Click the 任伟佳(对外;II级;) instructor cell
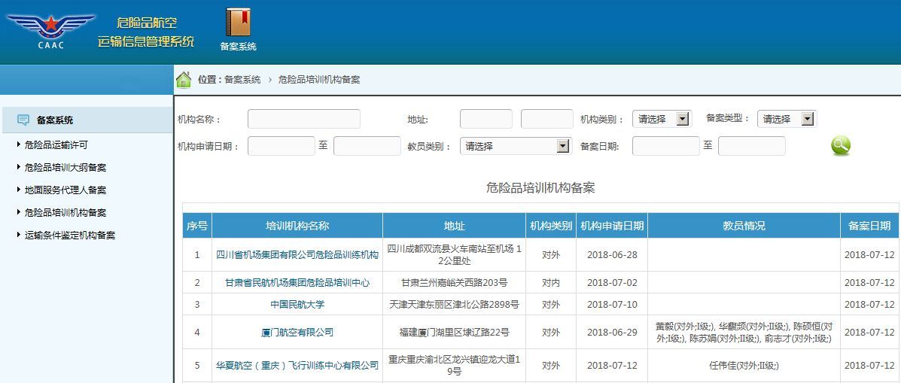Viewport: 901px width, 383px height. (744, 365)
